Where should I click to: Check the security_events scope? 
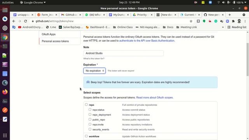90,129
